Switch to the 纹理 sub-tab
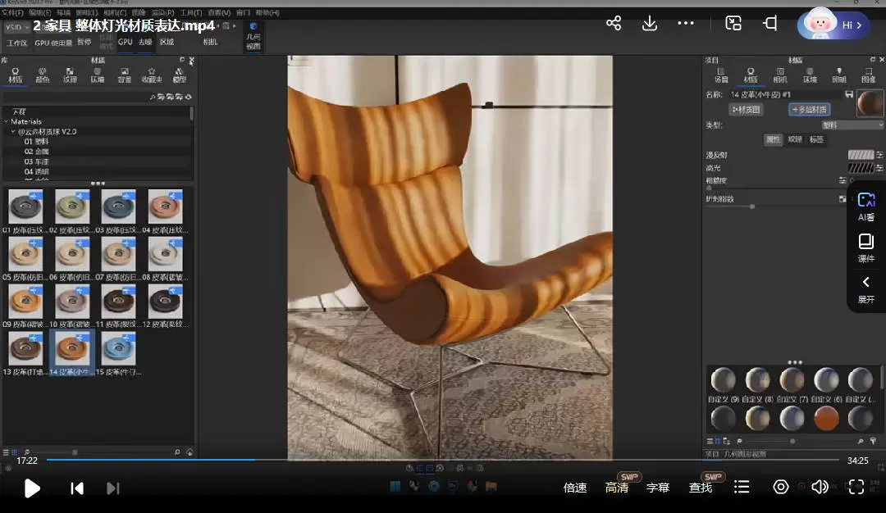Viewport: 886px width, 513px height. (795, 139)
